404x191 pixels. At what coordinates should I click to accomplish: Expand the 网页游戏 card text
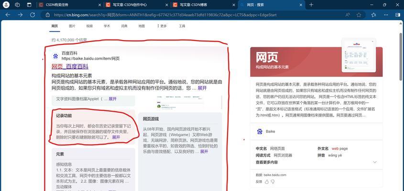(x=204, y=152)
